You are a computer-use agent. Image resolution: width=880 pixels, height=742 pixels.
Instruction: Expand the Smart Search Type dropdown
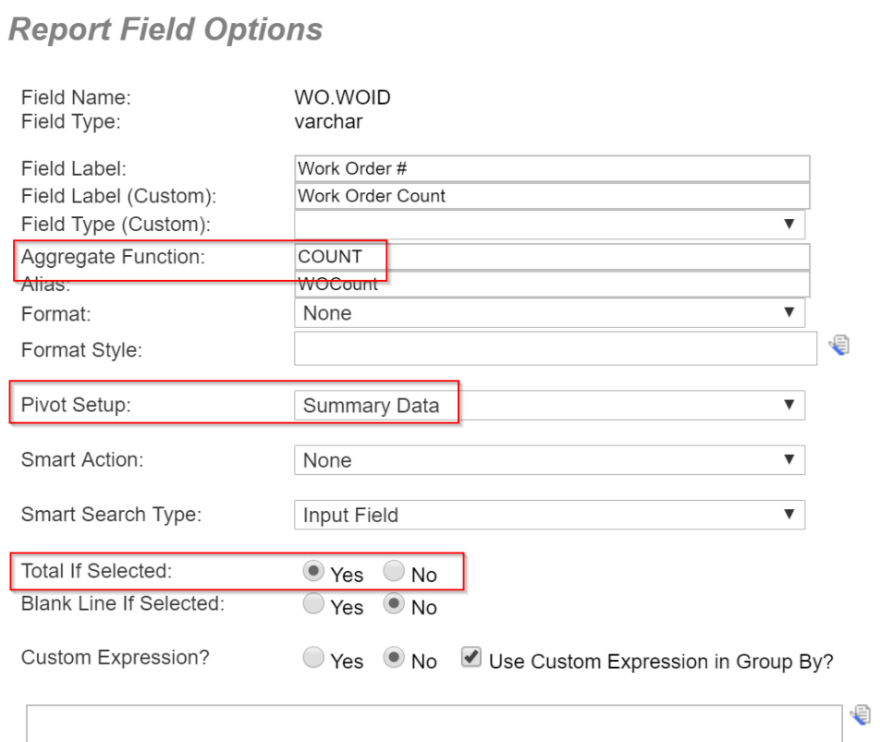[549, 515]
